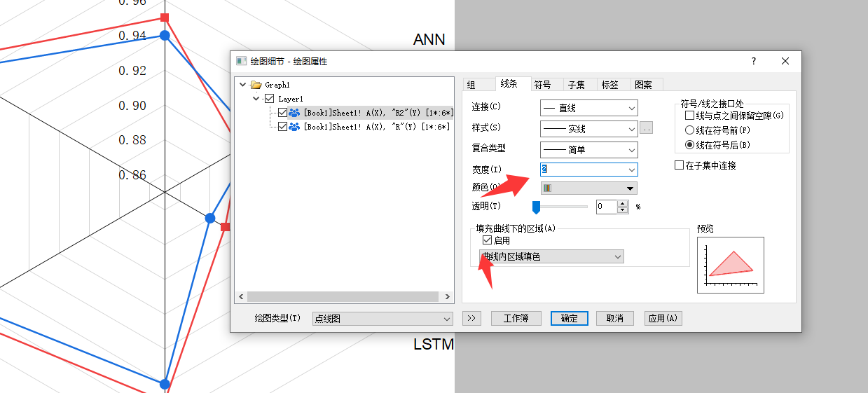Click the 预览 preview thumbnail
This screenshot has height=393, width=868.
[x=731, y=265]
